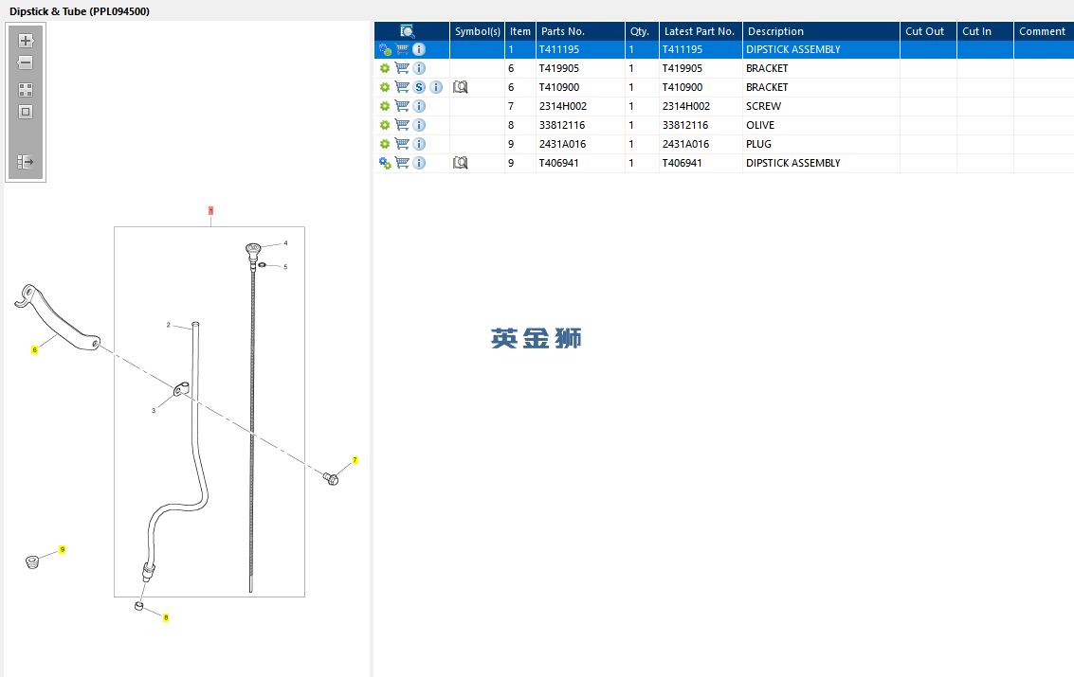This screenshot has width=1074, height=677.
Task: Show info for plug 2431A016
Action: pyautogui.click(x=419, y=144)
